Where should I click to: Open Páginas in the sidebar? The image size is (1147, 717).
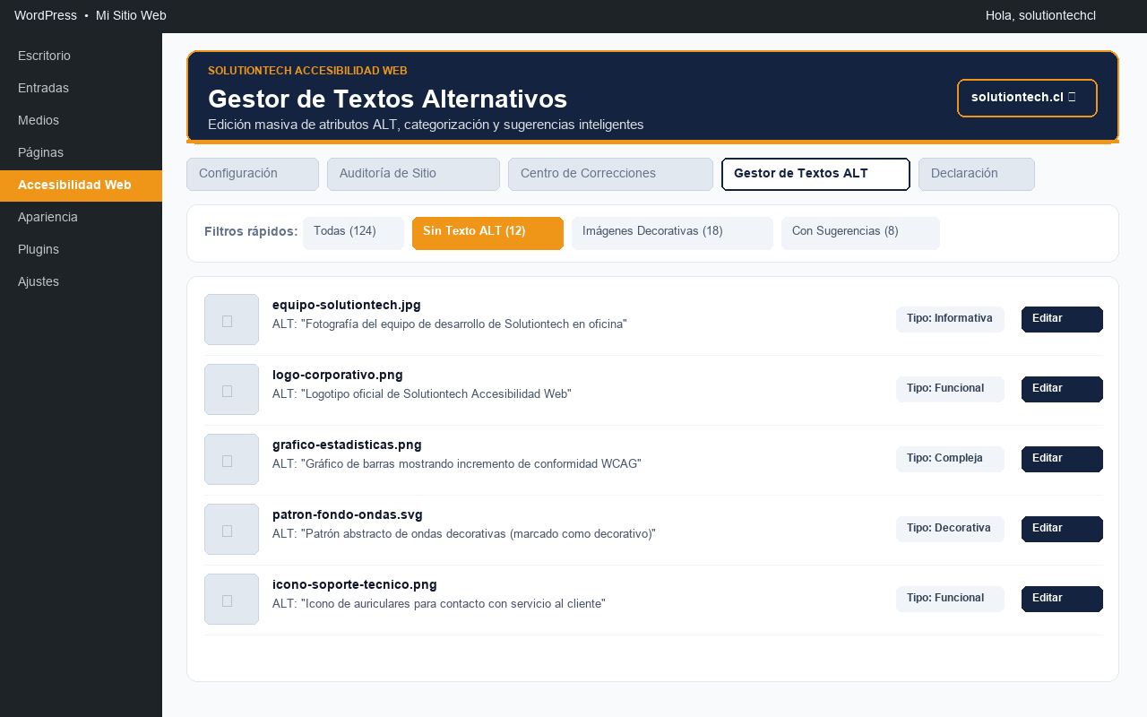pos(81,152)
